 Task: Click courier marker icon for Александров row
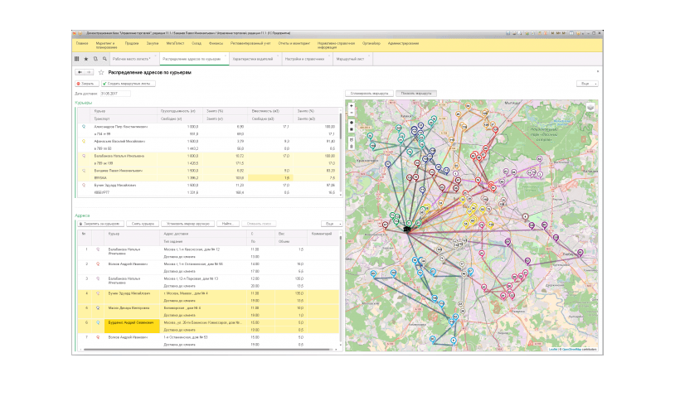(x=84, y=127)
